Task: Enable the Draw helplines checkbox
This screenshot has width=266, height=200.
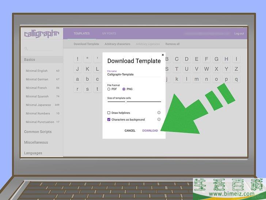Action: 109,113
